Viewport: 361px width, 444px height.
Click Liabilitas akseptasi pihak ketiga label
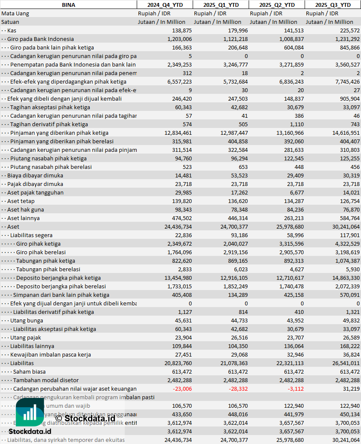pyautogui.click(x=55, y=329)
